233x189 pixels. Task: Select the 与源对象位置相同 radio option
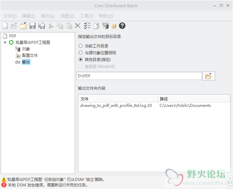tap(81, 53)
